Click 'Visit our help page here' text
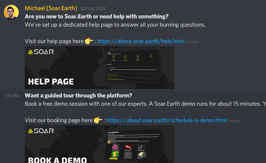The width and height of the screenshot is (266, 163). [x=54, y=41]
